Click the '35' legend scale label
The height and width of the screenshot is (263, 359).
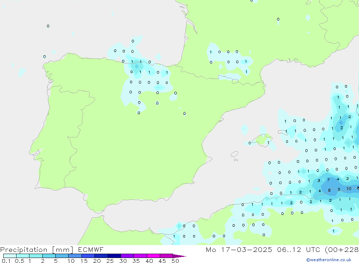click(x=136, y=261)
